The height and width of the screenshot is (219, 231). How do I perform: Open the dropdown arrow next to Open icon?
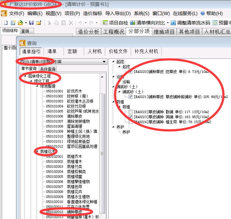click(26, 23)
